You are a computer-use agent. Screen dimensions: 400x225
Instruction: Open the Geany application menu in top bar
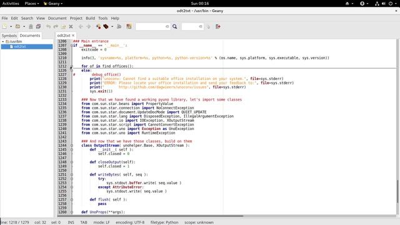tap(53, 3)
